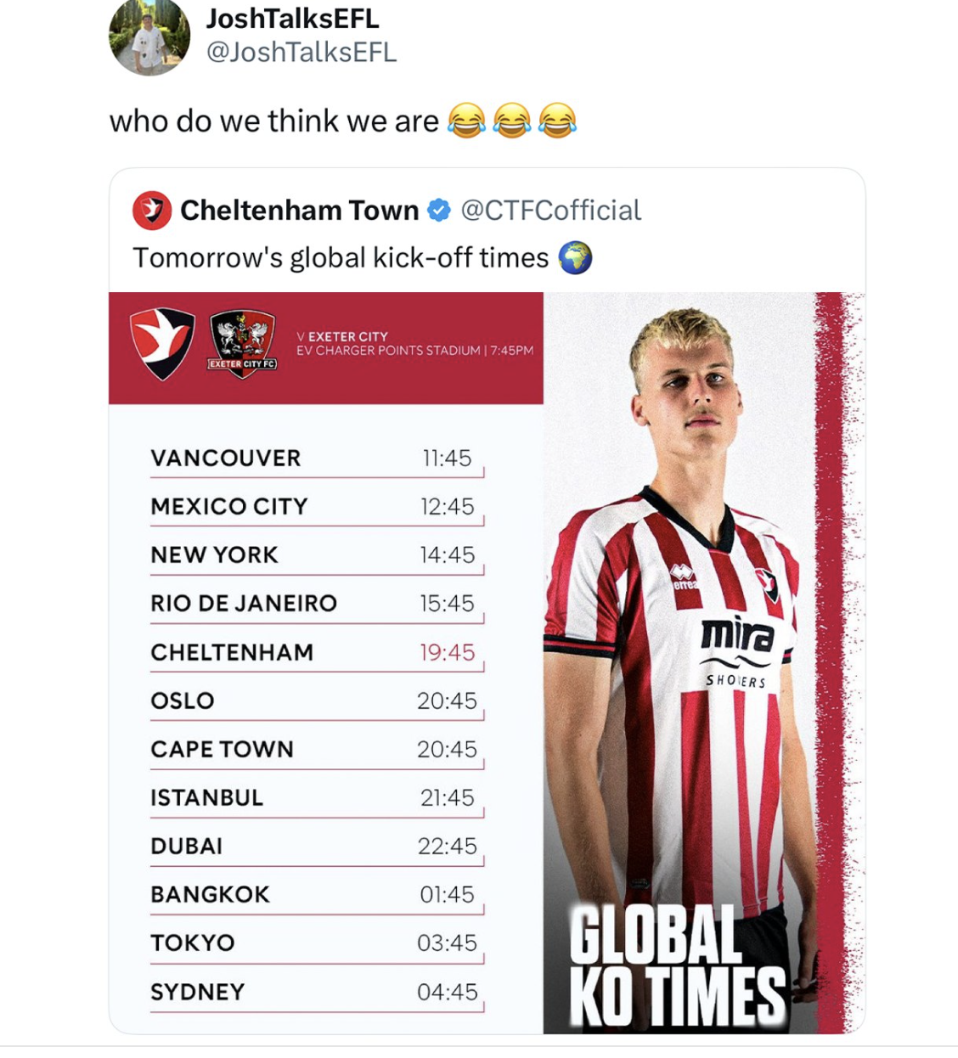This screenshot has height=1058, width=958.
Task: Click the "GLOBAL KO TIMES" caption
Action: tap(676, 967)
